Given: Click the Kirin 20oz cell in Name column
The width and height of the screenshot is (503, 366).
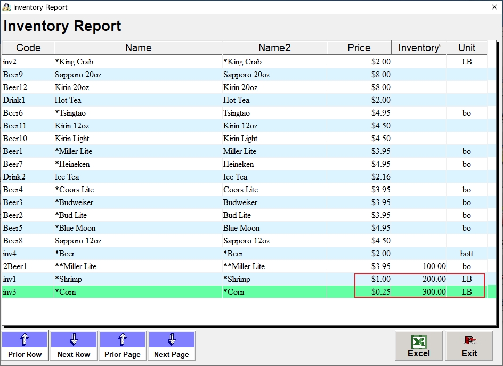Looking at the screenshot, I should (x=138, y=87).
